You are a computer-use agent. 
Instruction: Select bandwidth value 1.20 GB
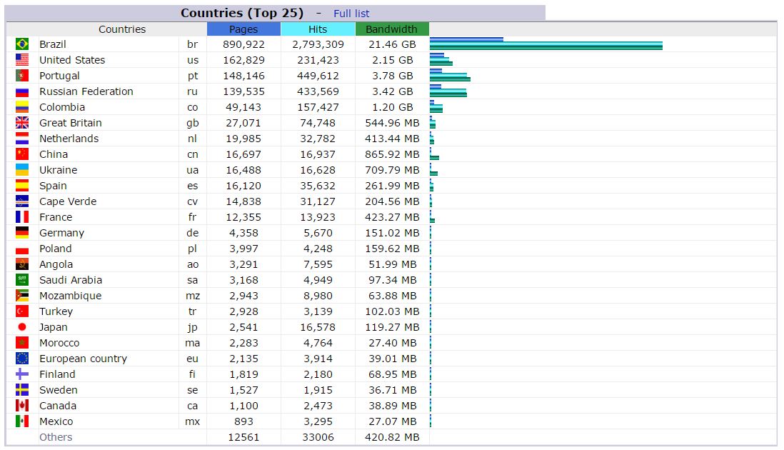(x=392, y=107)
